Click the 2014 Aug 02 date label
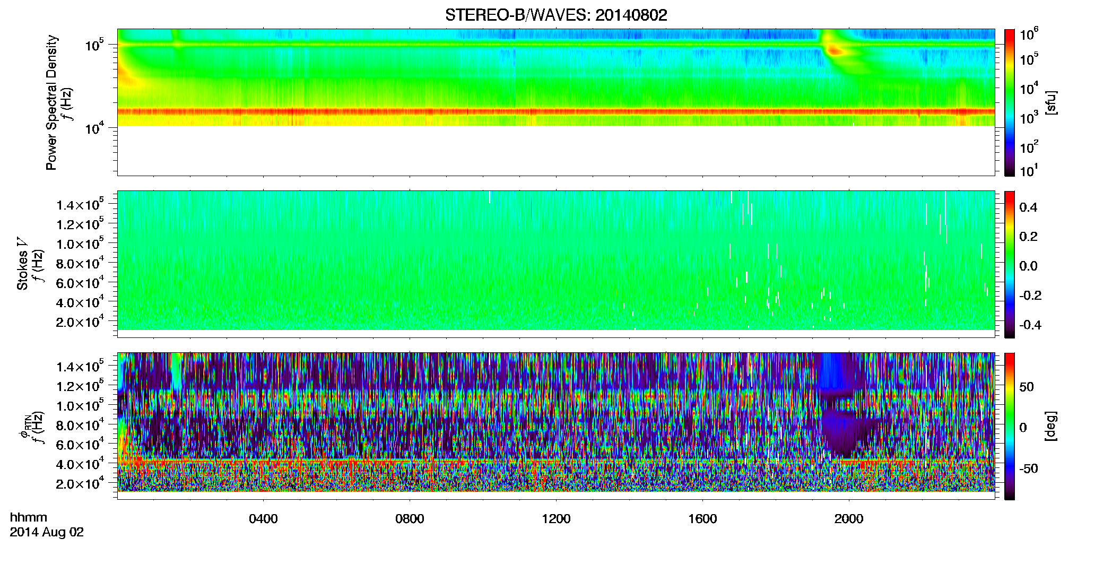Viewport: 1112px width, 573px height. (47, 532)
